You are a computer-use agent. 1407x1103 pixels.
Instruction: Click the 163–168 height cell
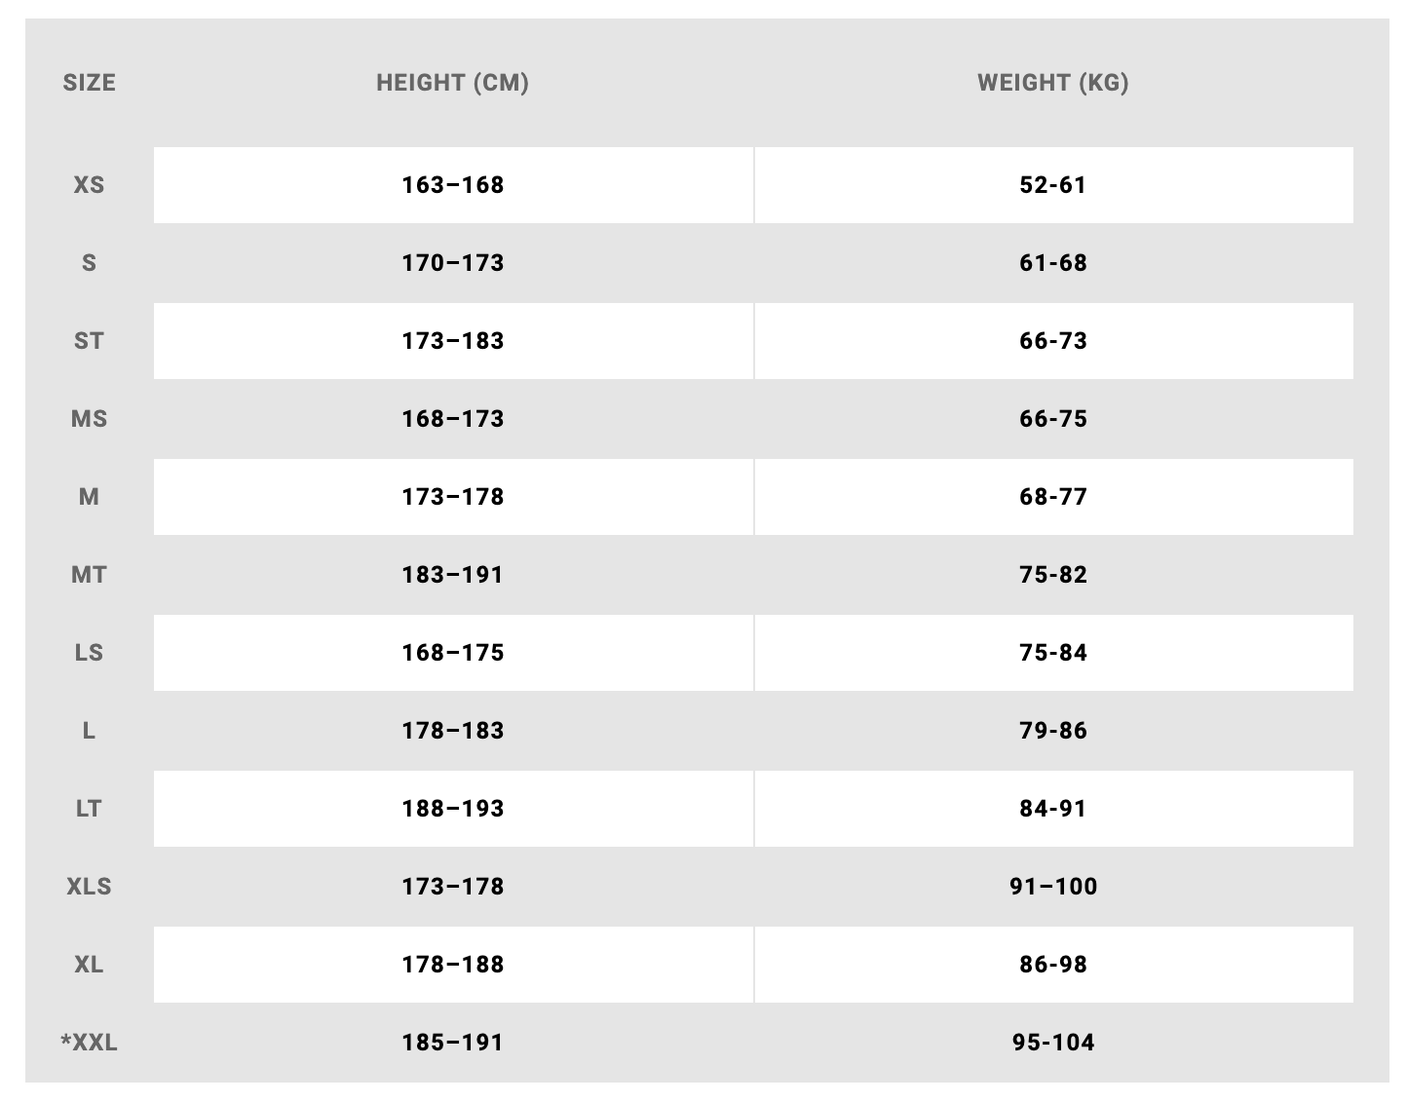click(453, 185)
